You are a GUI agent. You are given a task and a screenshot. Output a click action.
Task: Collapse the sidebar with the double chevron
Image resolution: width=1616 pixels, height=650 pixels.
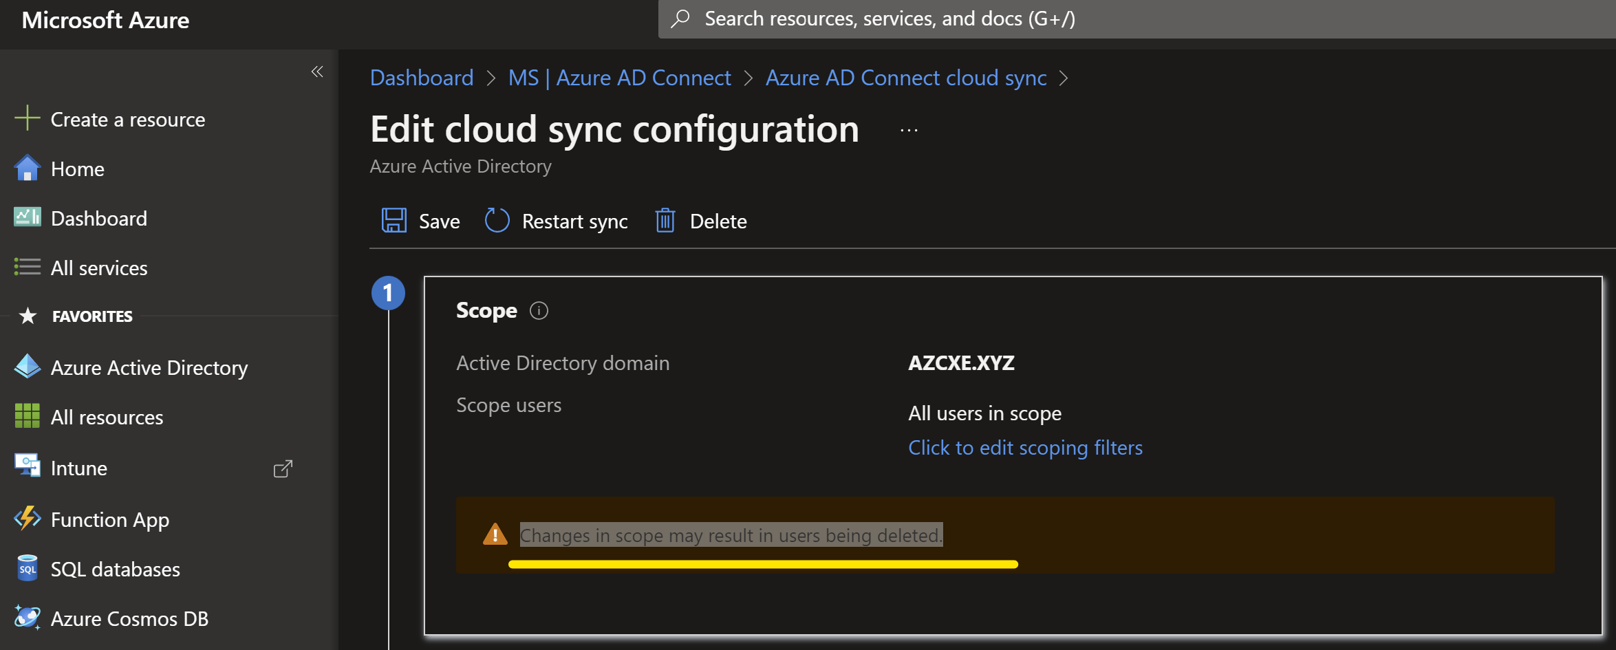[317, 72]
